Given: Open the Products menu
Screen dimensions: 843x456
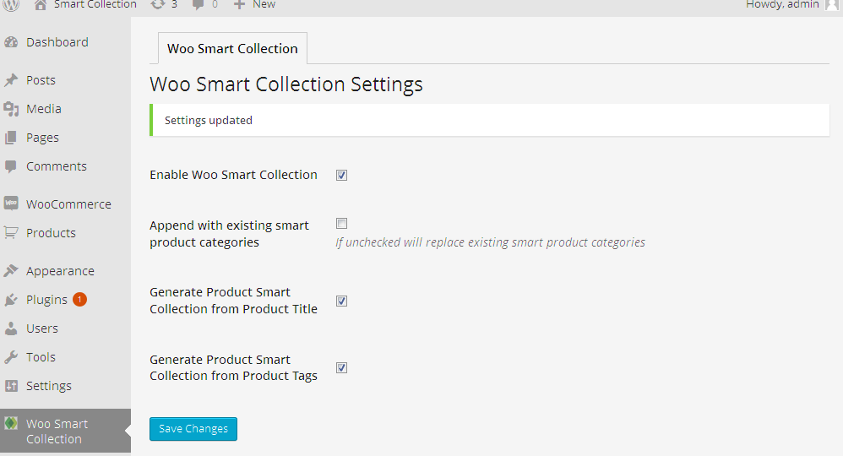Looking at the screenshot, I should pos(51,233).
